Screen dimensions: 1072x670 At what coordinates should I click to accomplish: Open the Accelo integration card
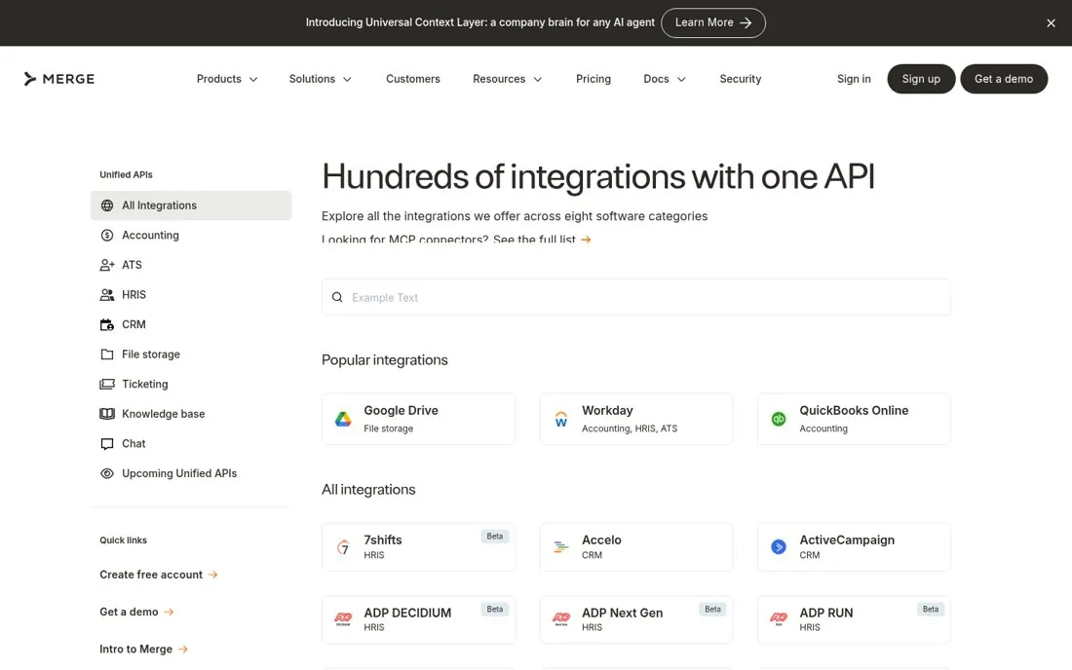pyautogui.click(x=635, y=547)
